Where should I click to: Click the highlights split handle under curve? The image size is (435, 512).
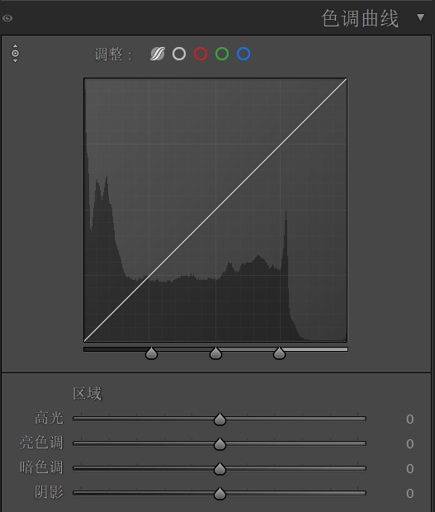pyautogui.click(x=279, y=353)
